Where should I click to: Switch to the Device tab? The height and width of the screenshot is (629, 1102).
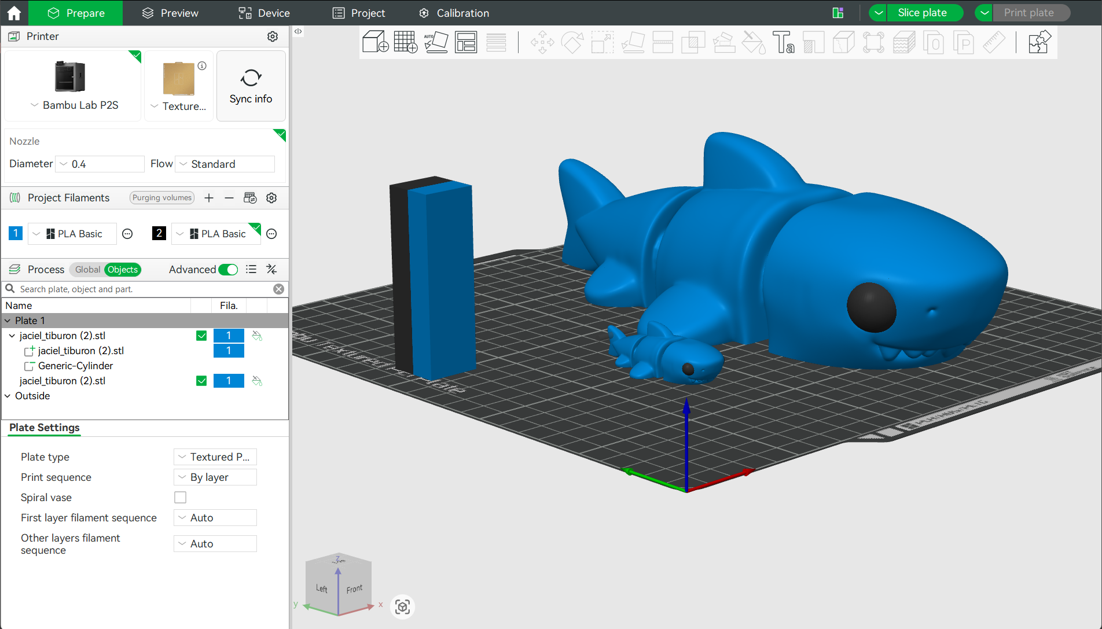(264, 13)
